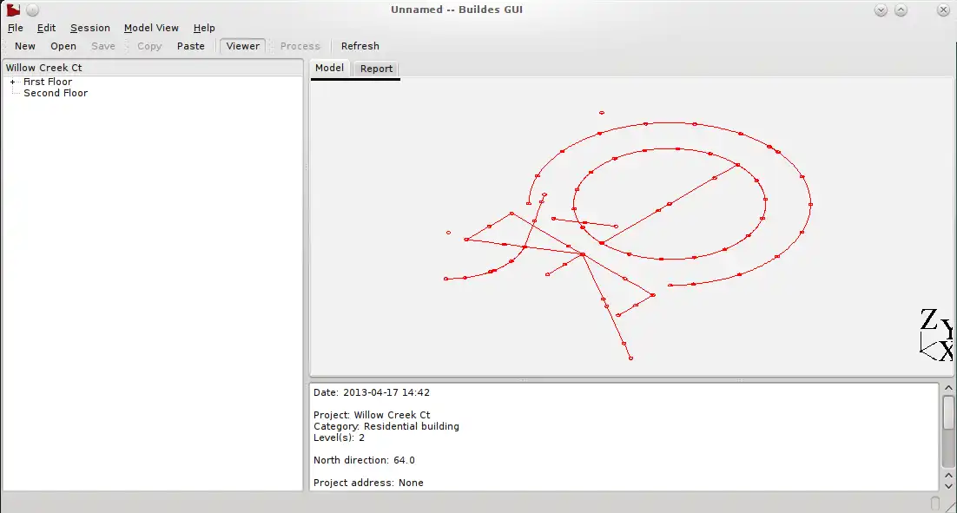Click the round pin button in title bar
Viewport: 957px width, 513px height.
click(33, 10)
